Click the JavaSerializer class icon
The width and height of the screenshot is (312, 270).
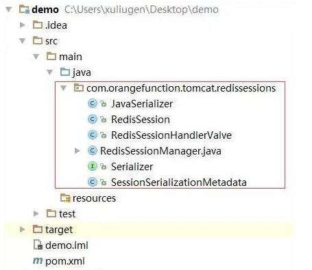(93, 104)
